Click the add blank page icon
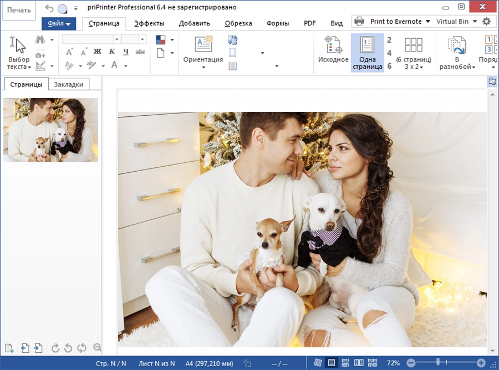The width and height of the screenshot is (499, 370). [9, 348]
